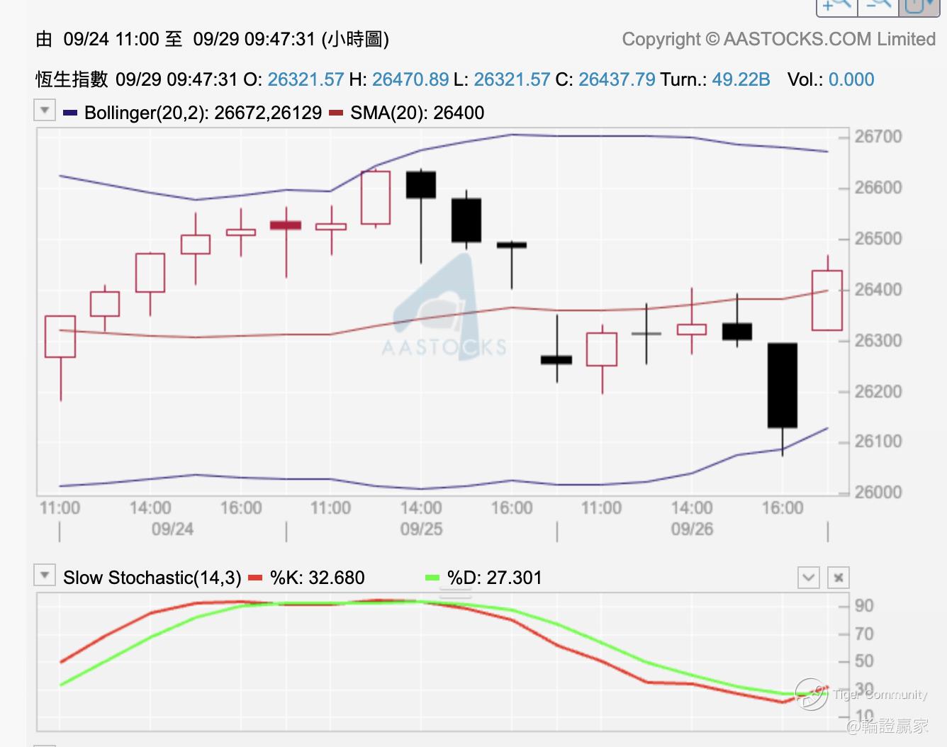Zoom out of the chart with the minus magnifier
This screenshot has width=947, height=747.
coord(878,6)
